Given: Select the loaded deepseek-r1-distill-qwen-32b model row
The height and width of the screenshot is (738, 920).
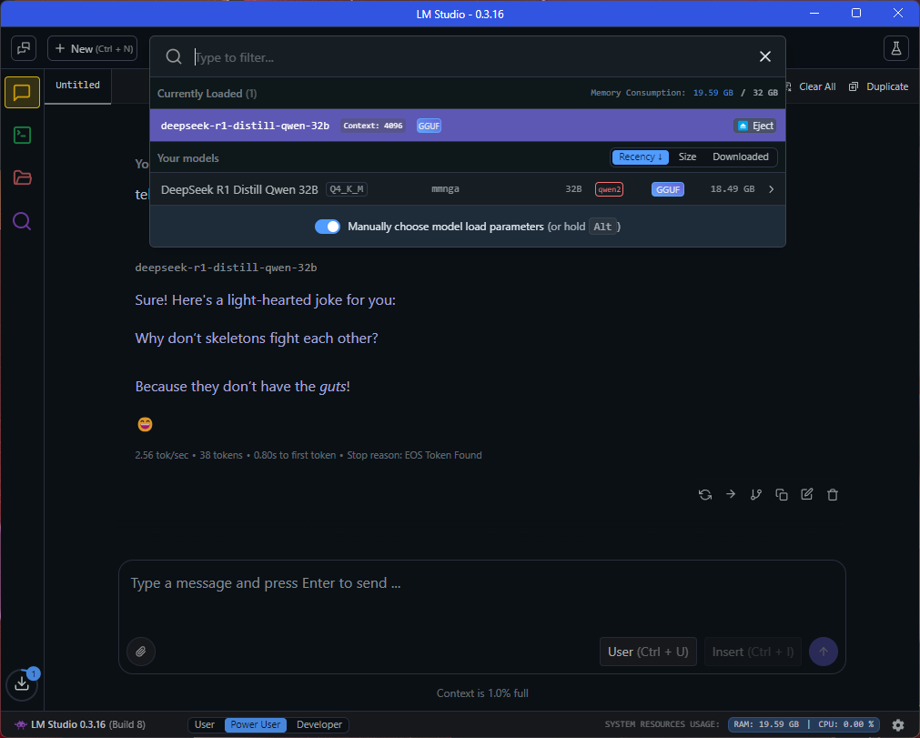Looking at the screenshot, I should pyautogui.click(x=468, y=126).
